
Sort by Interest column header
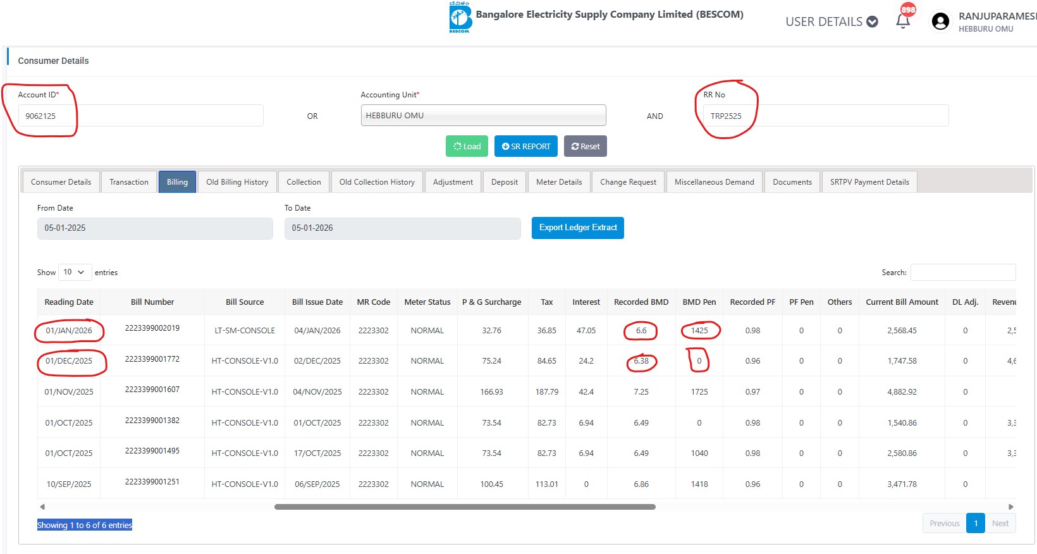(x=586, y=302)
